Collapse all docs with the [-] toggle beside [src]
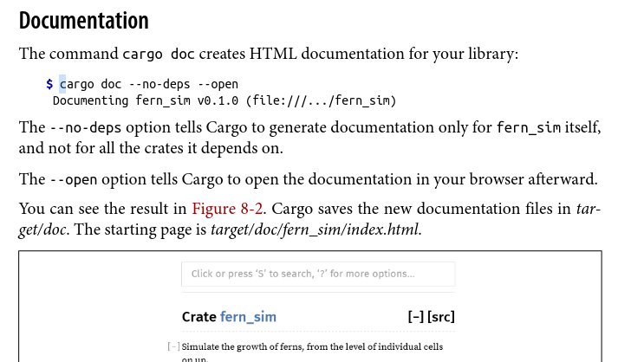The image size is (618, 362). pyautogui.click(x=415, y=317)
